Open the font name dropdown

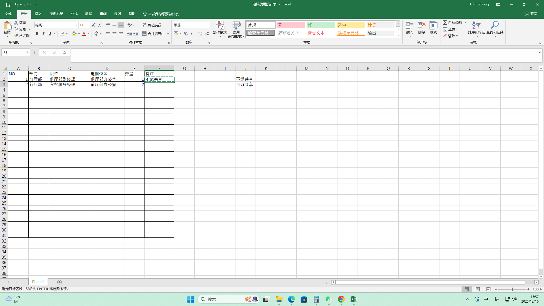click(x=76, y=25)
